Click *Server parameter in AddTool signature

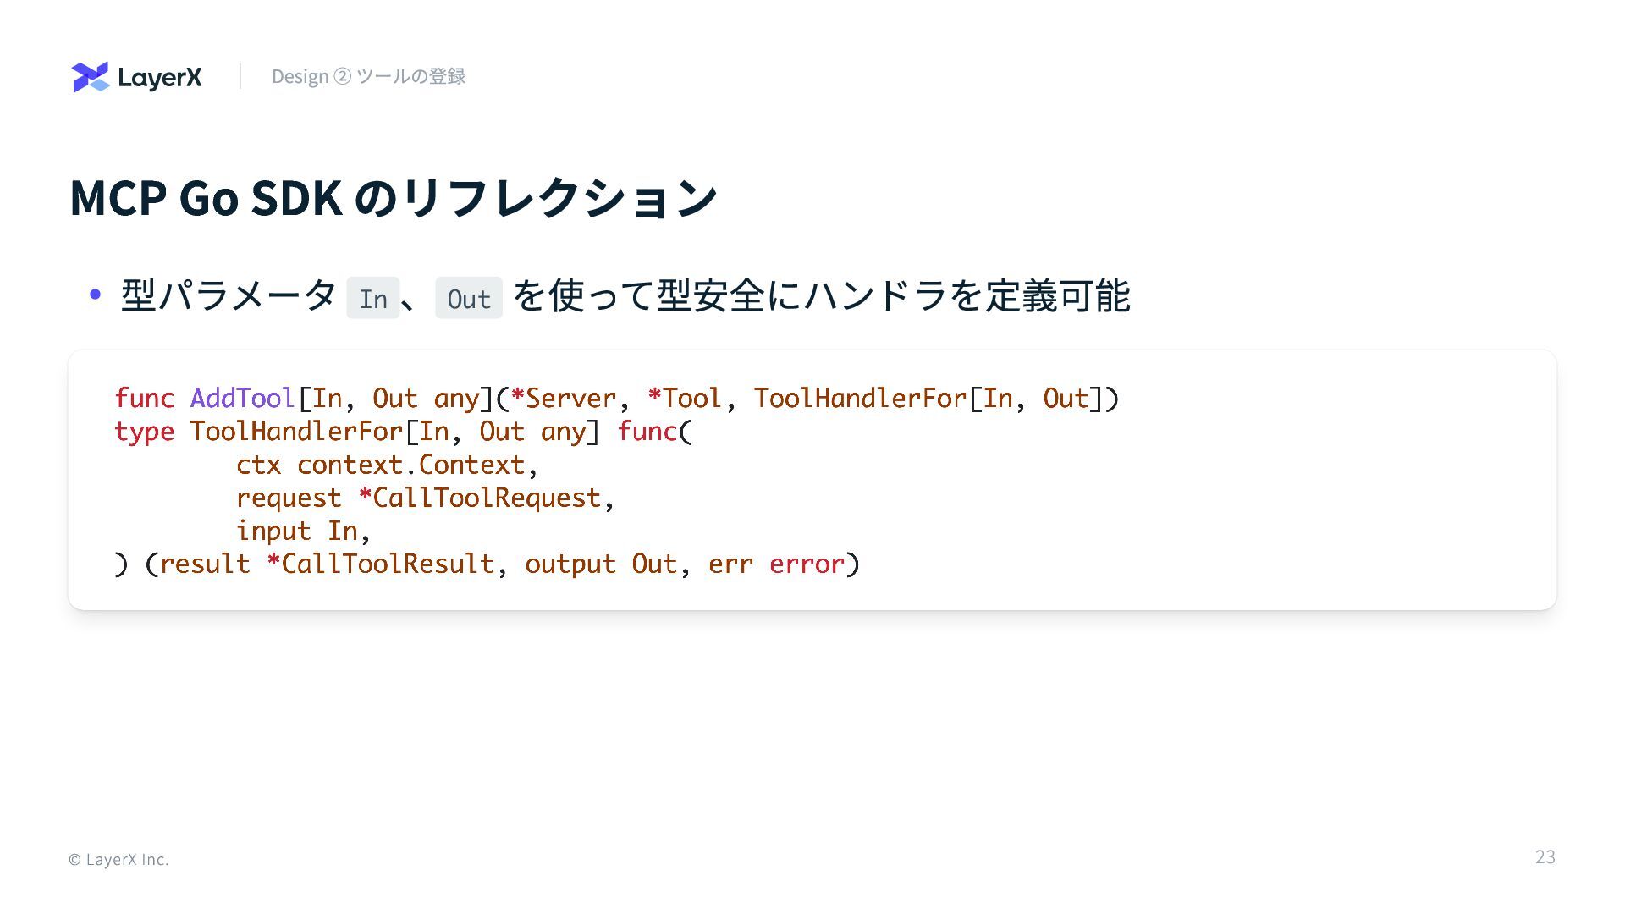point(564,399)
